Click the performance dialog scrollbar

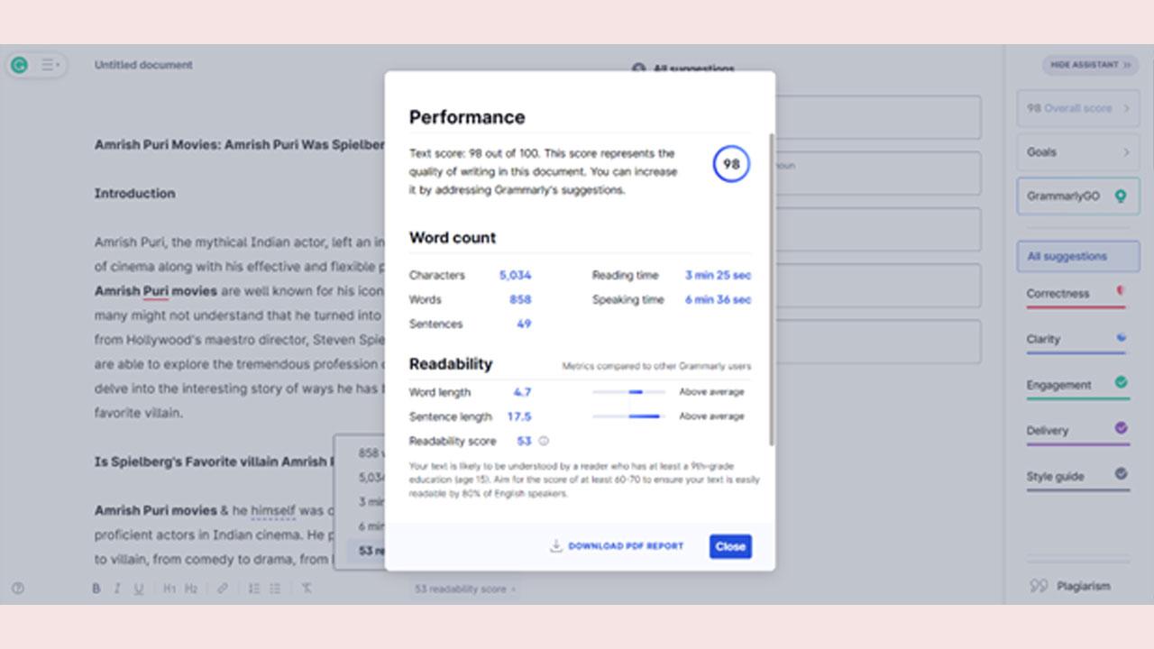[x=771, y=288]
